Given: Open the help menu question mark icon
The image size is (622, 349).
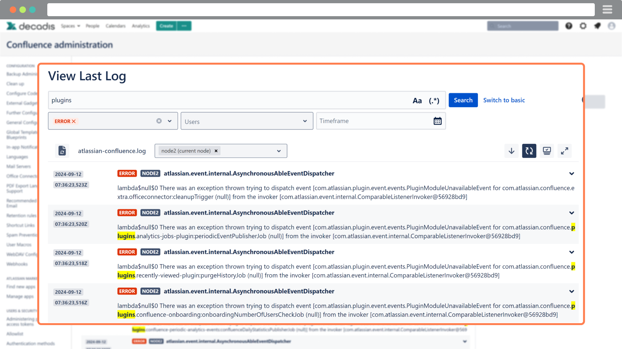Looking at the screenshot, I should point(569,26).
